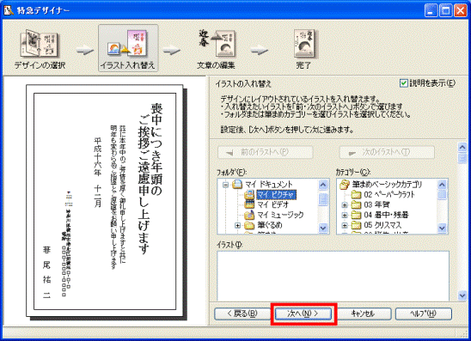The height and width of the screenshot is (341, 471).
Task: Select the デザインの選択 step icon
Action: [x=40, y=44]
